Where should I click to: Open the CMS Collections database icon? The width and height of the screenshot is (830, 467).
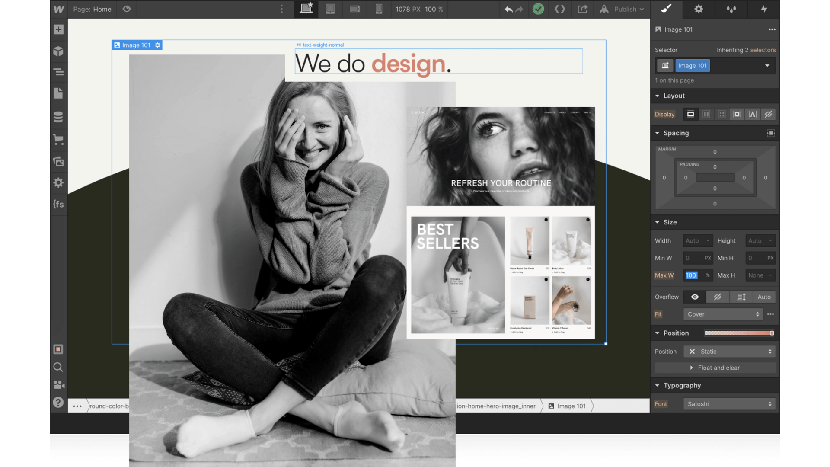pyautogui.click(x=59, y=117)
